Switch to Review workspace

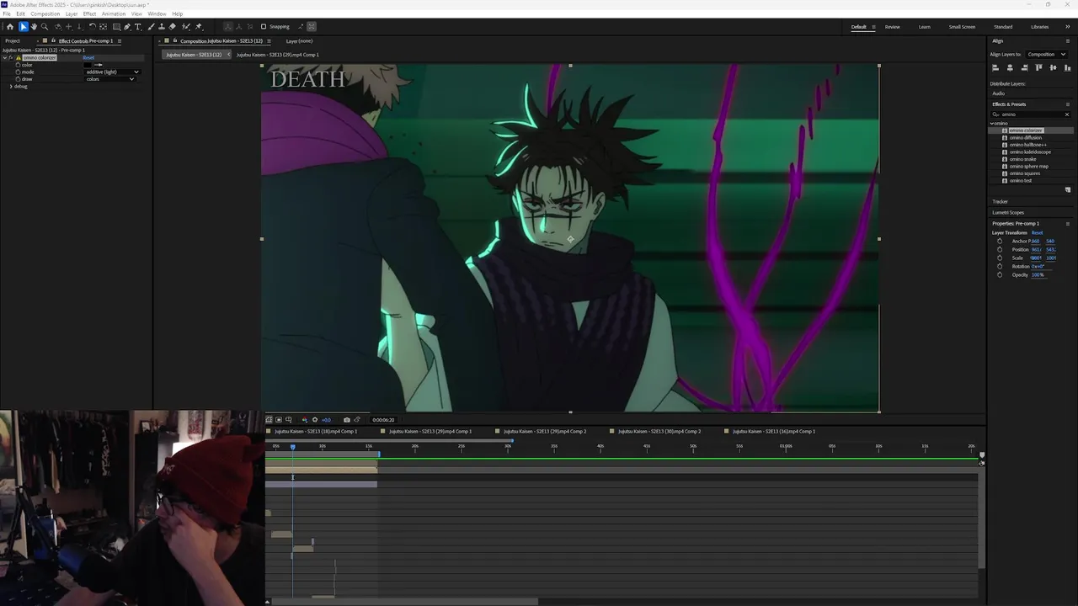tap(892, 26)
